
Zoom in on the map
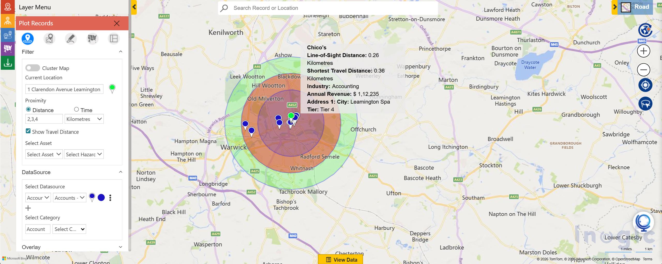[x=644, y=51]
